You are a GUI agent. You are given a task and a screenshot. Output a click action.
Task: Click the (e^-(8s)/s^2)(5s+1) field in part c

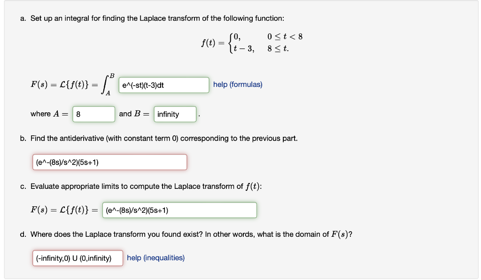180,210
